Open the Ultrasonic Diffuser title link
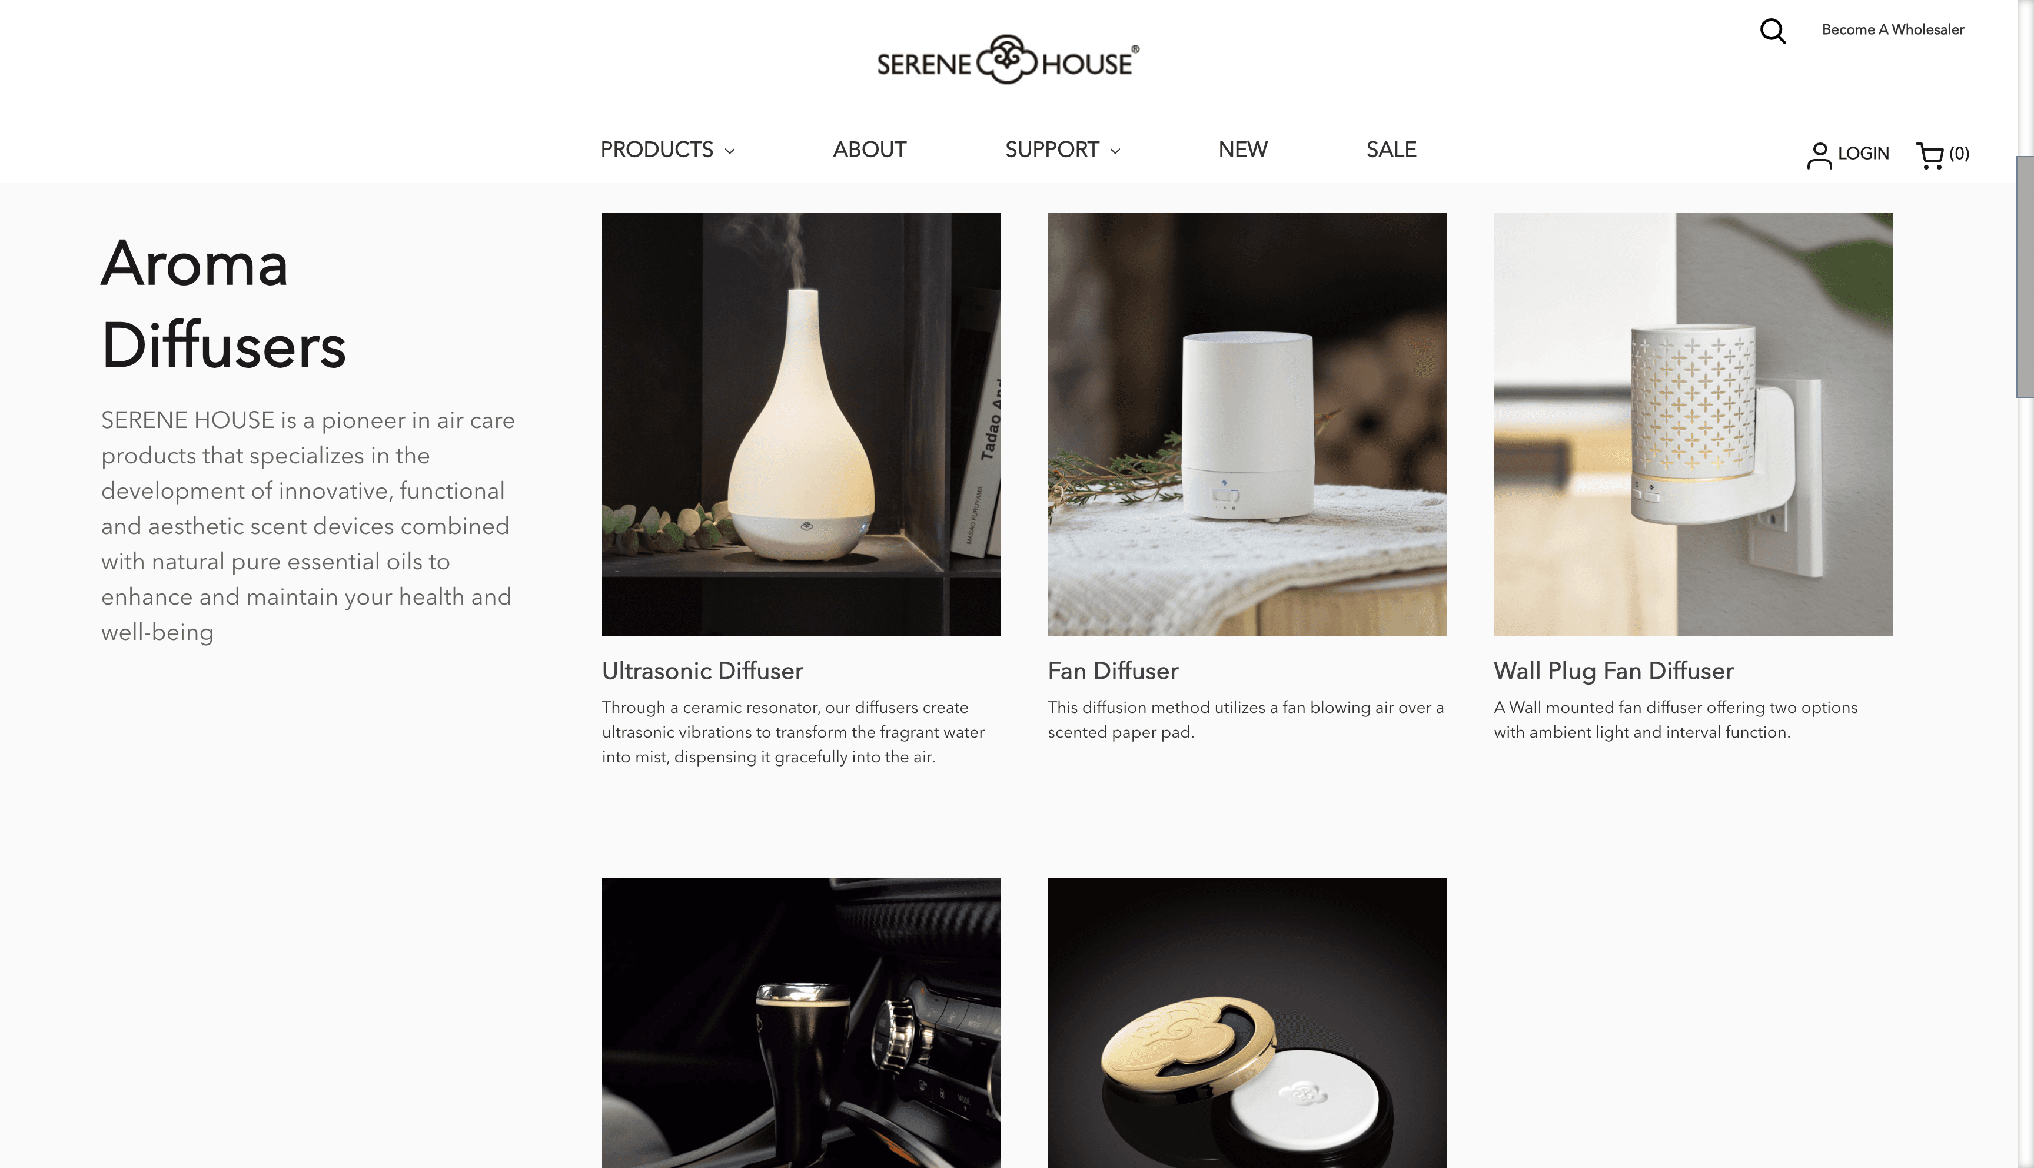2034x1168 pixels. [x=702, y=671]
